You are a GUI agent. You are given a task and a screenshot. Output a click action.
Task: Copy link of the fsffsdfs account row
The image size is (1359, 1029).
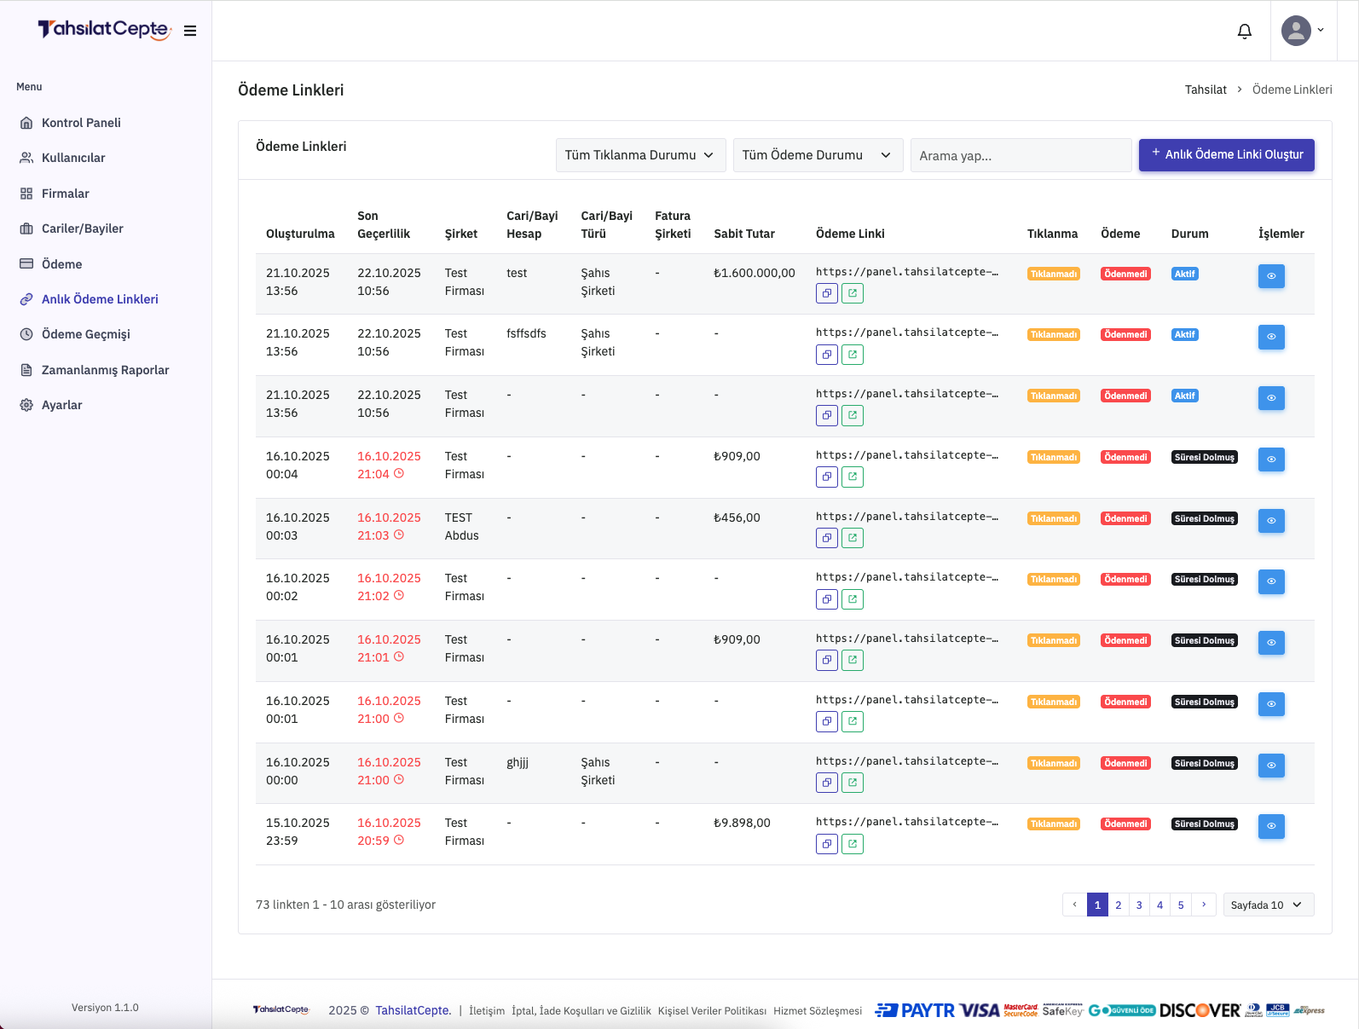pyautogui.click(x=826, y=355)
